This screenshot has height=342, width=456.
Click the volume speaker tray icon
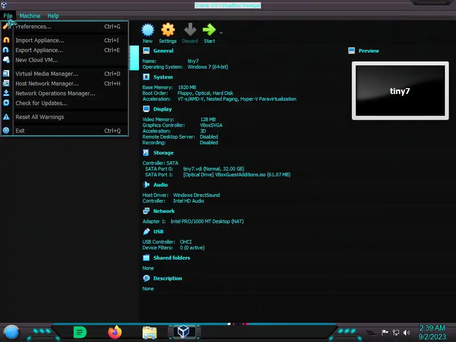coord(407,332)
